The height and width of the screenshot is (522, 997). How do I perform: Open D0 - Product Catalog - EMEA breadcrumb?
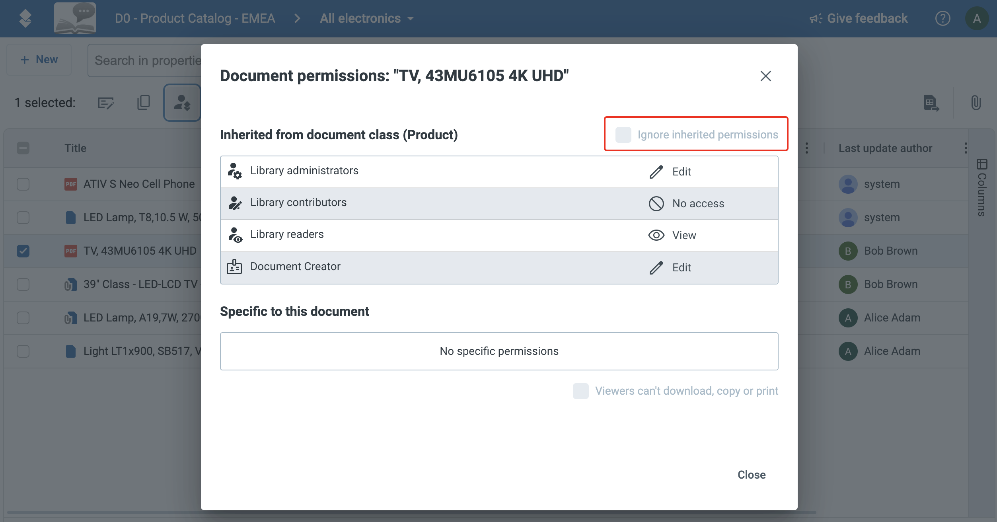[195, 18]
